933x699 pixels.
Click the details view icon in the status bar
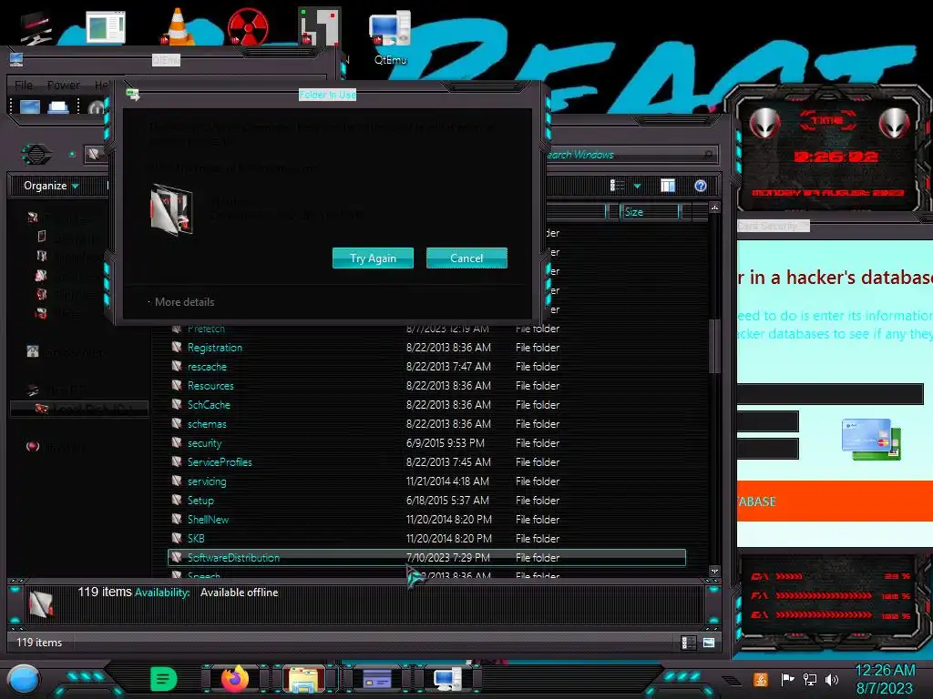(688, 643)
